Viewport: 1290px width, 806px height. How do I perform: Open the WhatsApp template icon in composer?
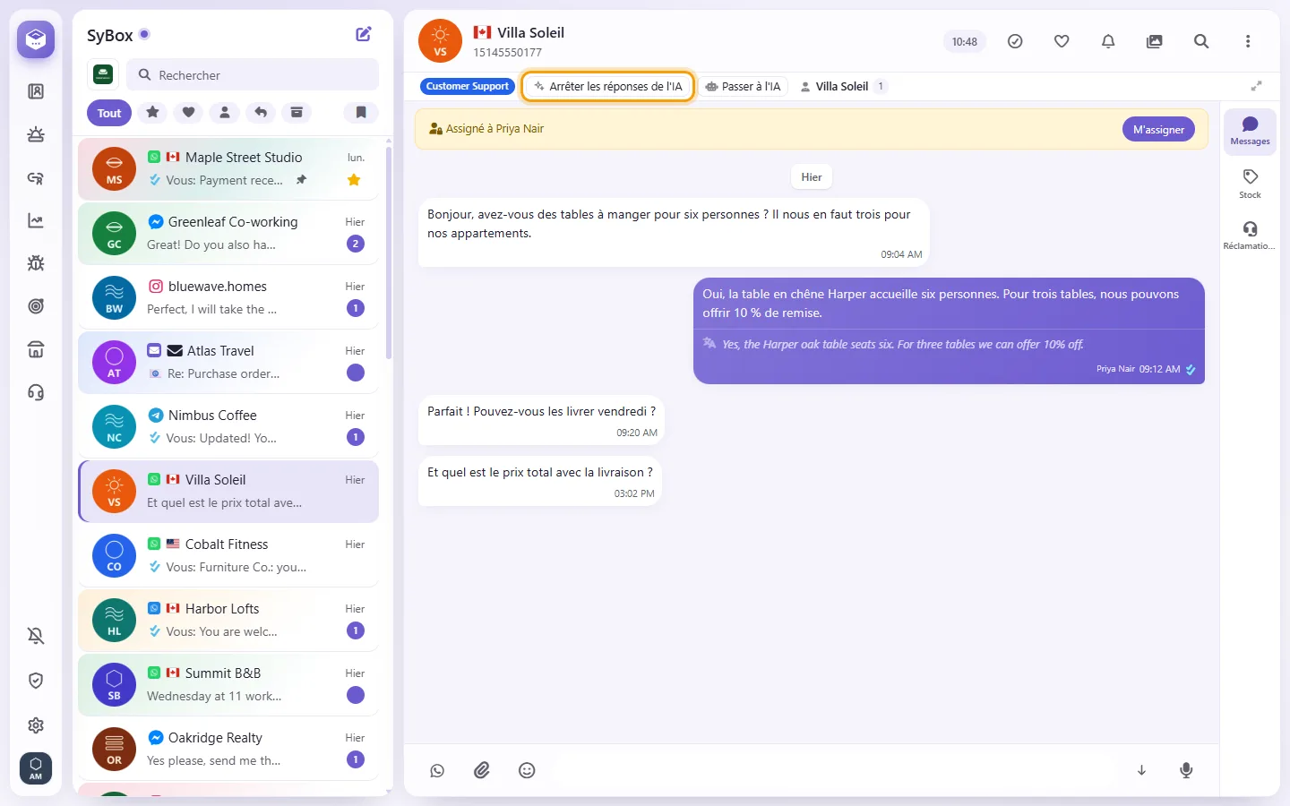[x=437, y=770]
